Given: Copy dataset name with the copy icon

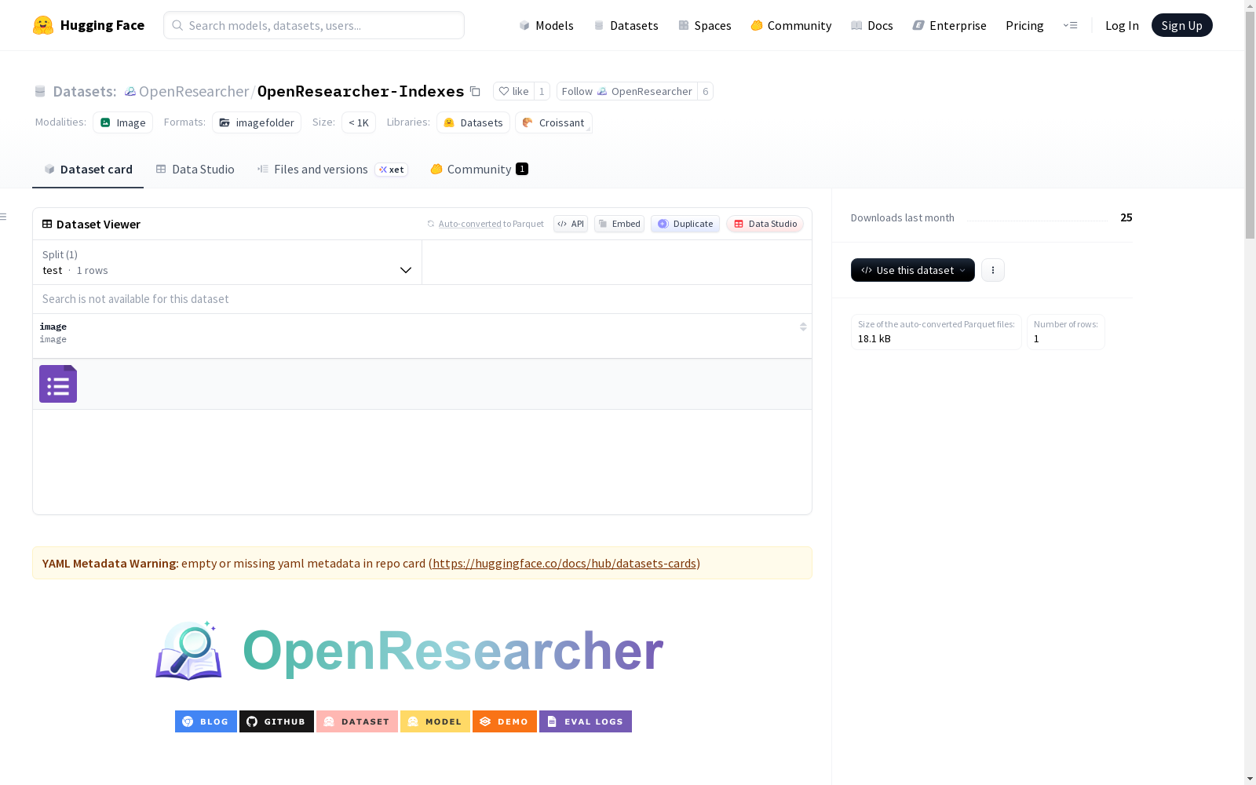Looking at the screenshot, I should pos(475,91).
